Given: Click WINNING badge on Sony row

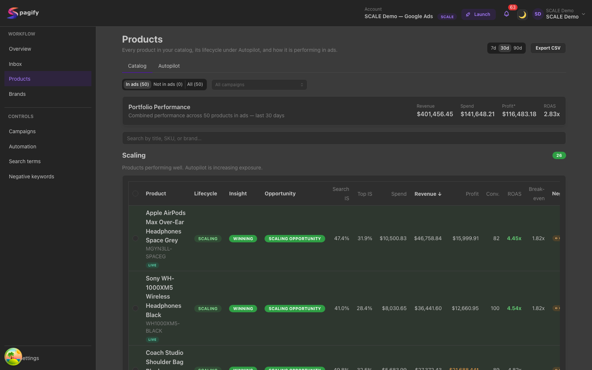Looking at the screenshot, I should click(243, 309).
